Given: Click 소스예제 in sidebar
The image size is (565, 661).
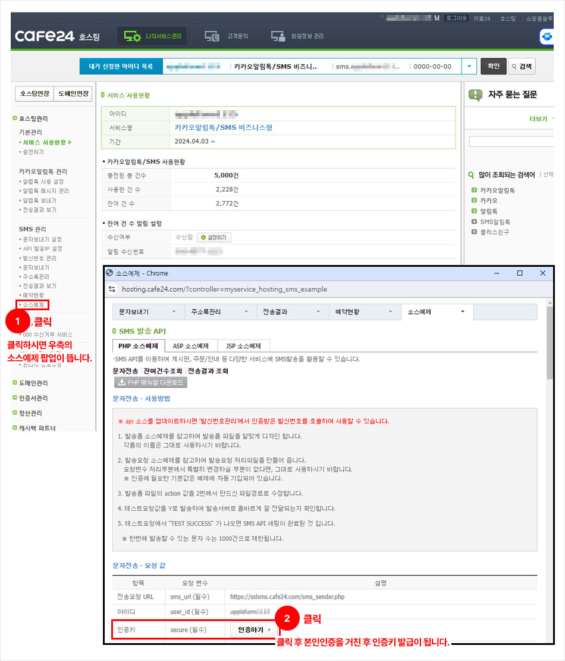Looking at the screenshot, I should 32,305.
